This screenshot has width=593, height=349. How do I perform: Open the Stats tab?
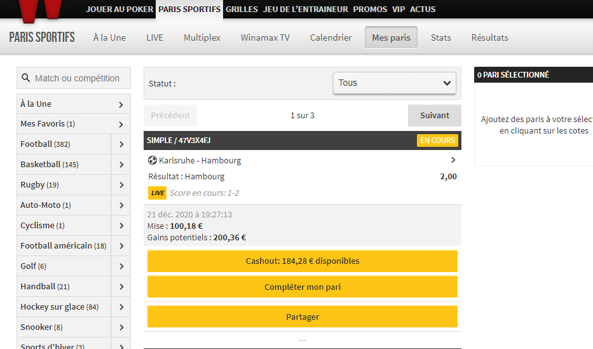pos(440,38)
